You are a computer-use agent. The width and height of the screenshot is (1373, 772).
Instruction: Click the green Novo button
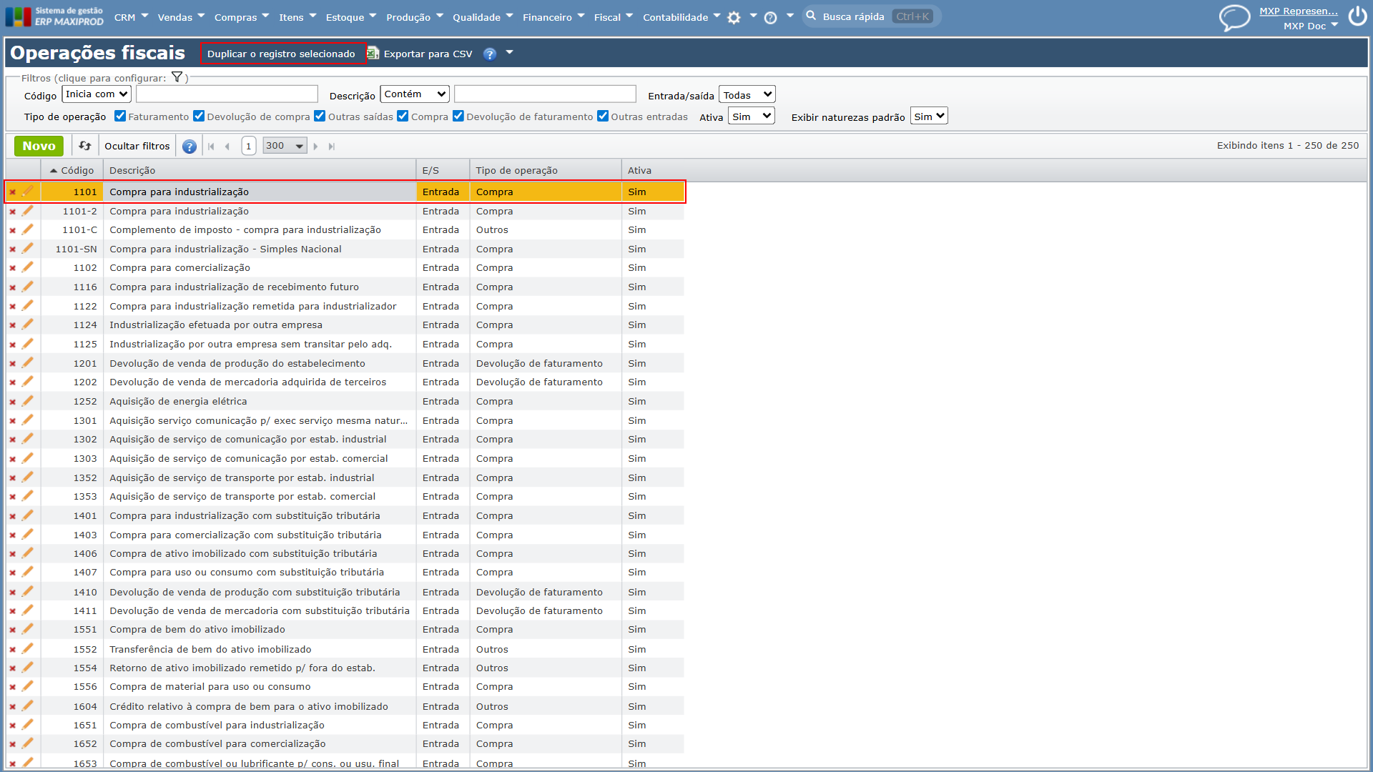point(39,146)
